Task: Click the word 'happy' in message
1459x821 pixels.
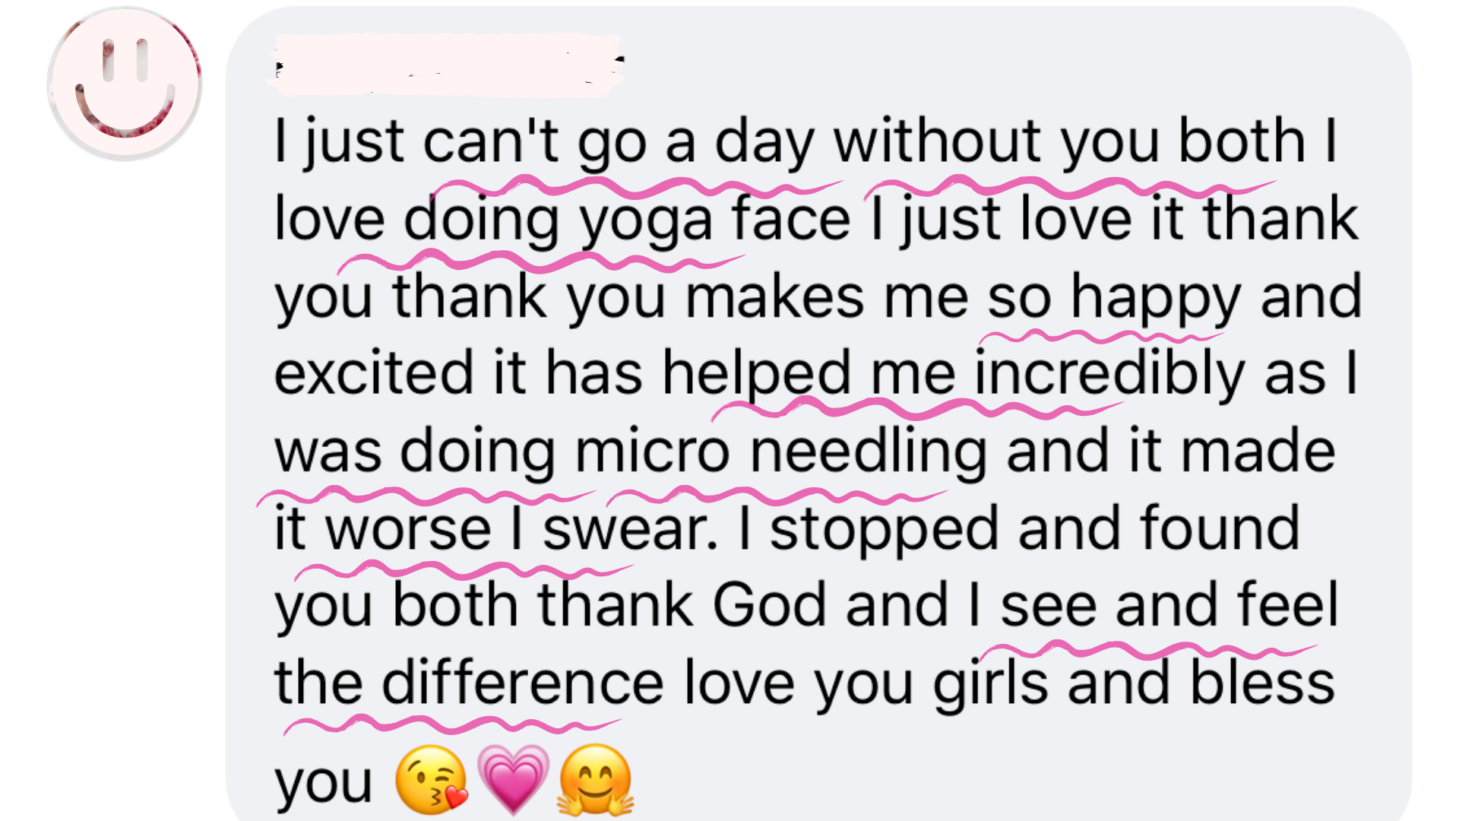Action: click(1156, 300)
